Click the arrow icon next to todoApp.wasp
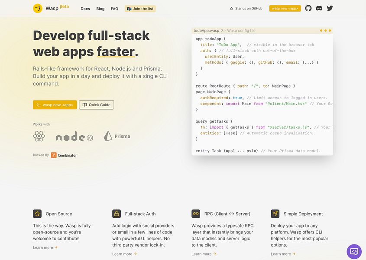Image resolution: width=366 pixels, height=260 pixels. [x=222, y=31]
